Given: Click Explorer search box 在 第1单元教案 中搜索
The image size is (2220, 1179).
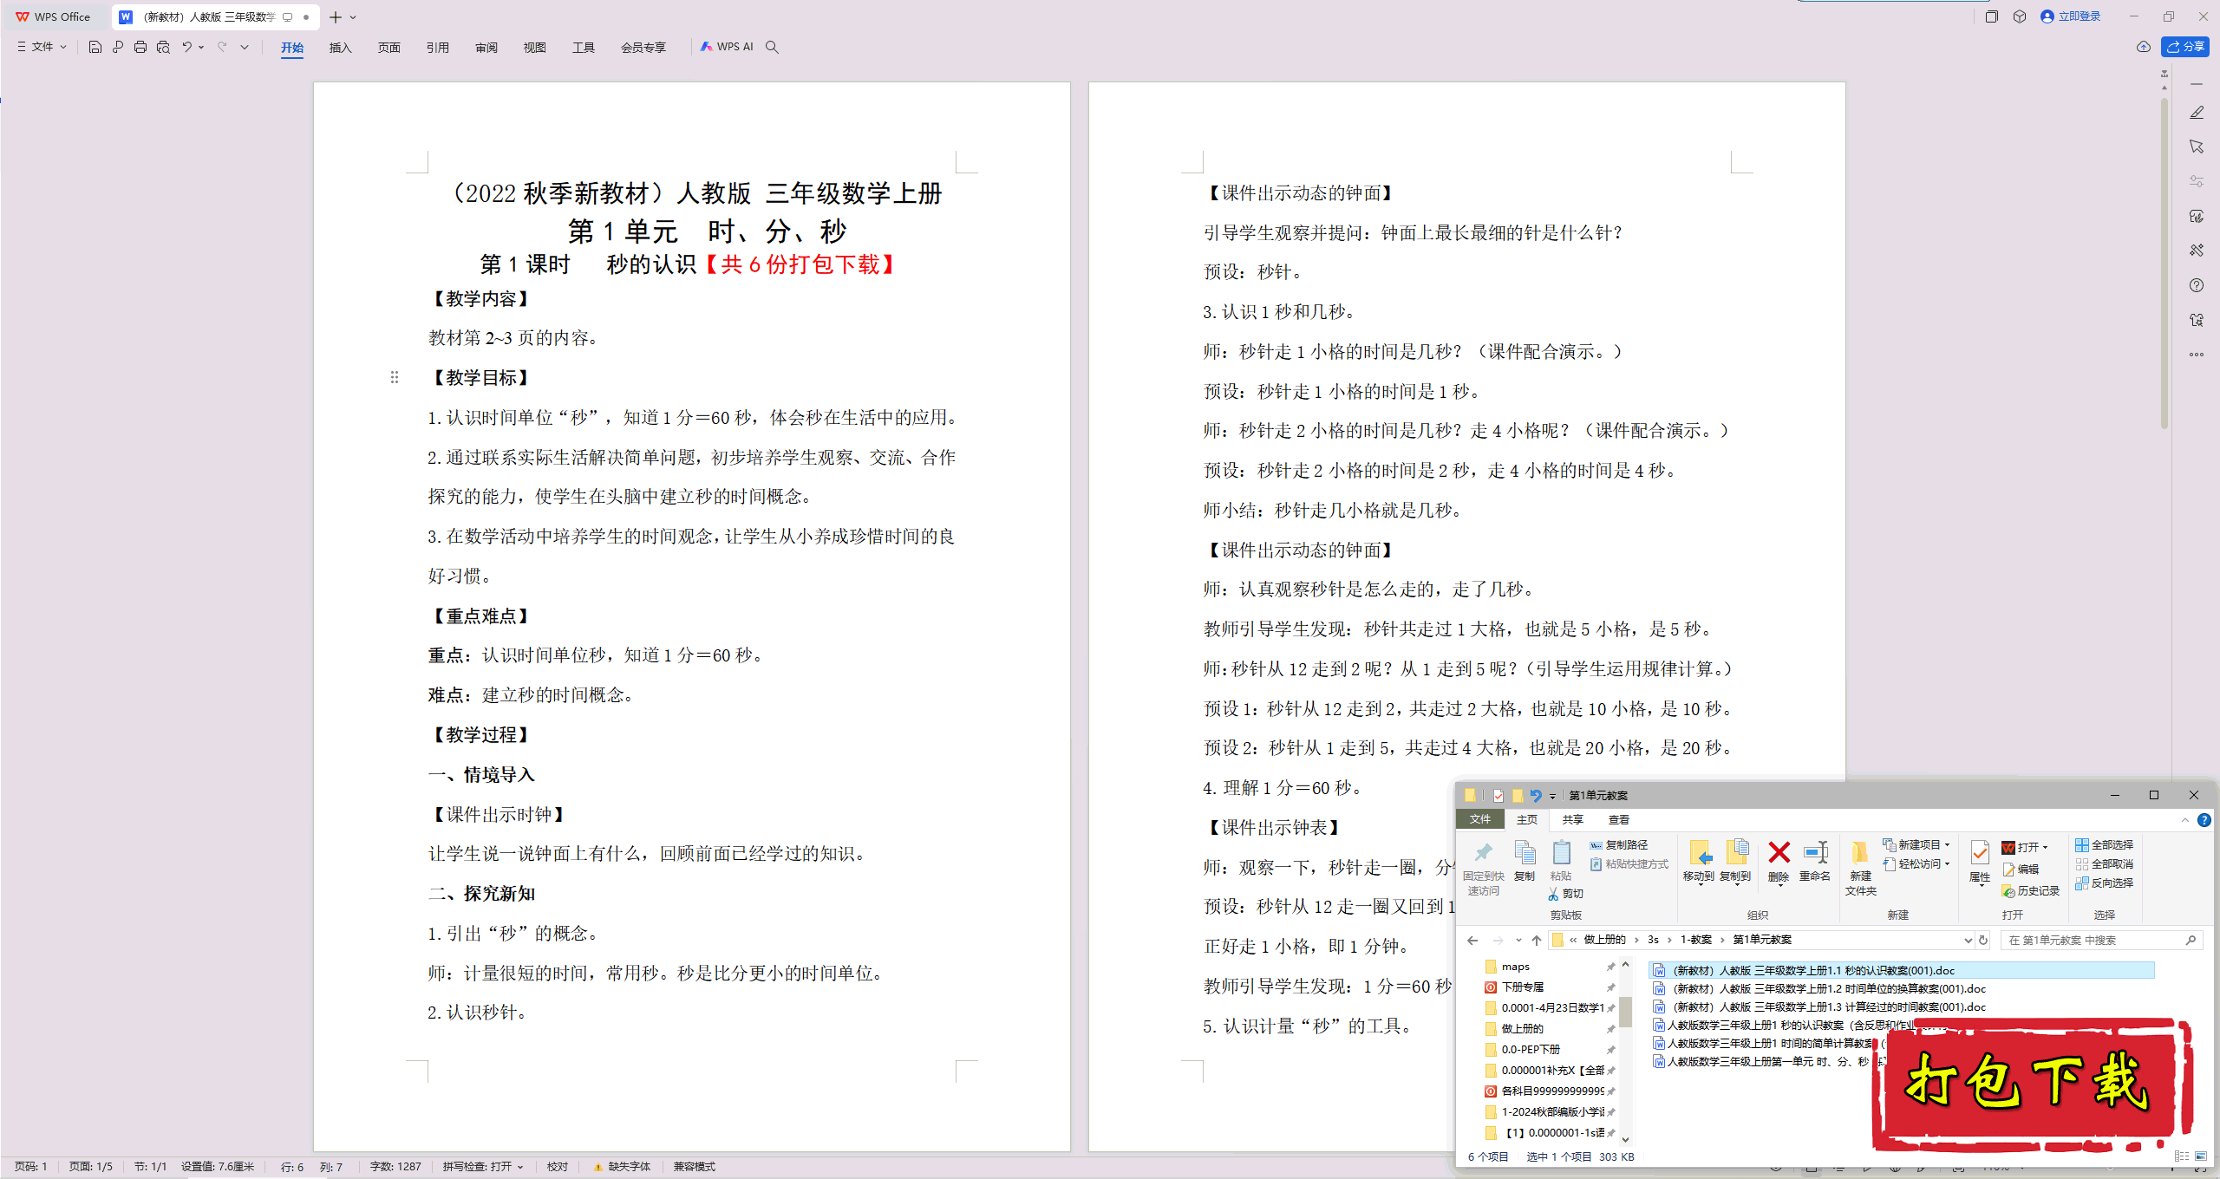Looking at the screenshot, I should coord(2101,941).
